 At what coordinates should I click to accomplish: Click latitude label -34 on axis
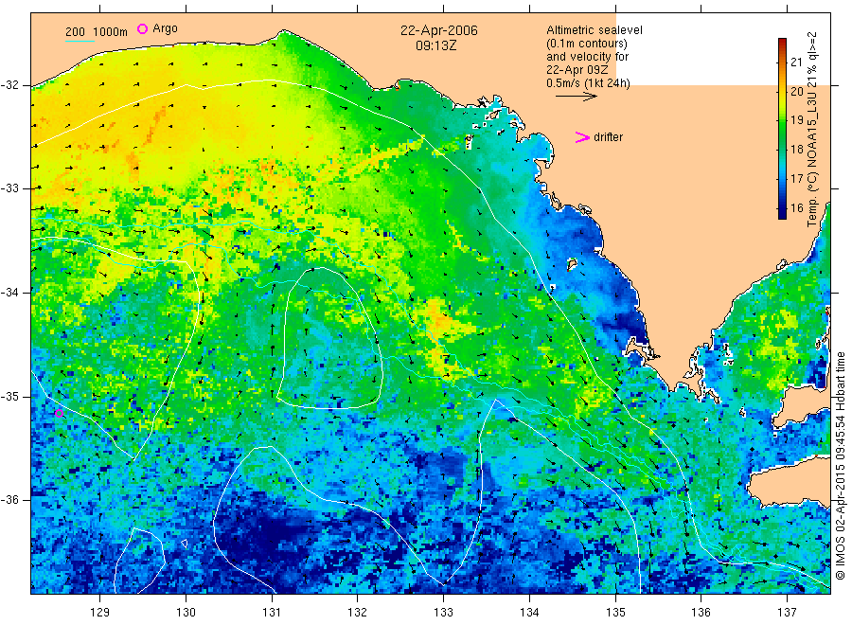(x=9, y=293)
